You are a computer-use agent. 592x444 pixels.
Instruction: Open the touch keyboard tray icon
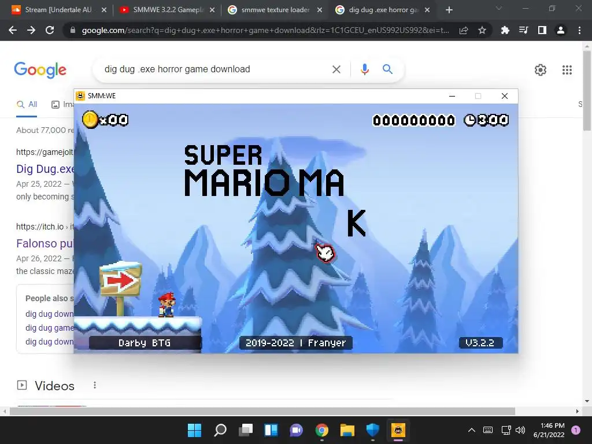point(488,430)
